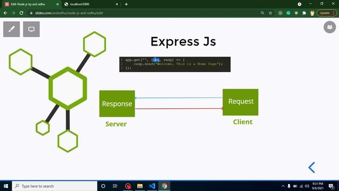Viewport: 339px width, 191px height.
Task: Open the red circular app on taskbar
Action: 128,186
